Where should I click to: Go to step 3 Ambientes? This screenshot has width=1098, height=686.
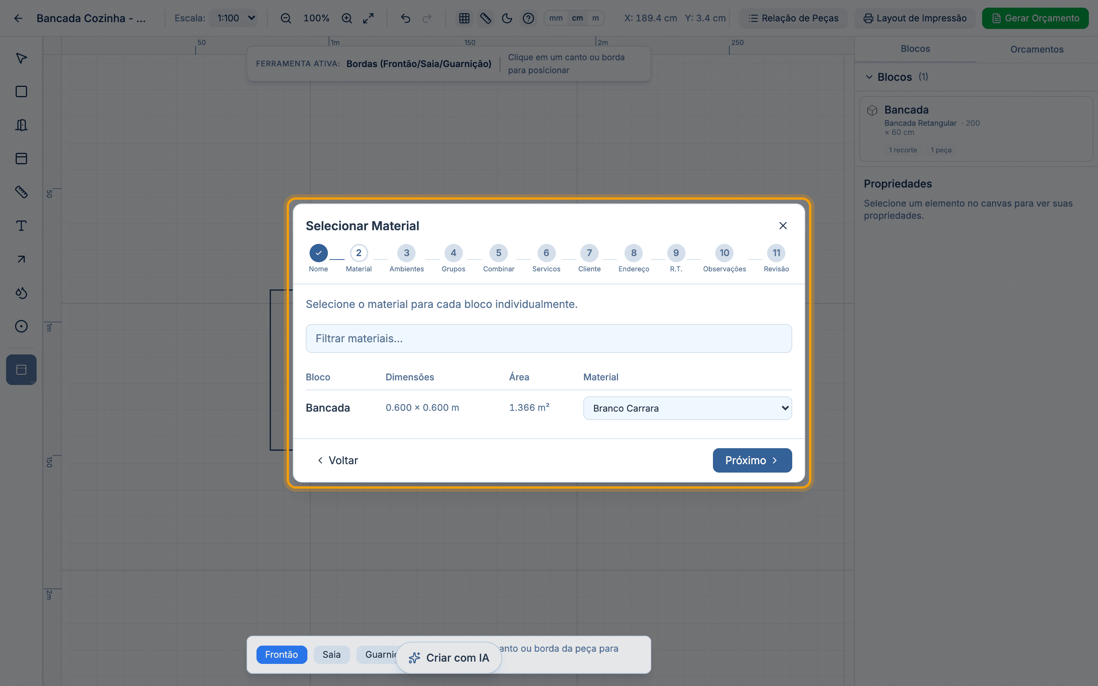click(406, 259)
